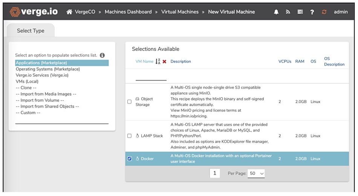Click the Object Storage name text
The height and width of the screenshot is (196, 358).
click(144, 102)
